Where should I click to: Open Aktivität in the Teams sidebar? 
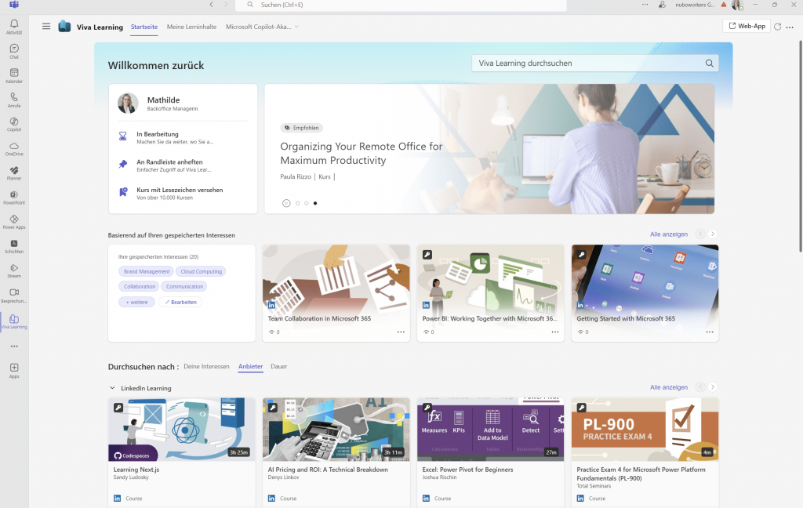[x=14, y=27]
